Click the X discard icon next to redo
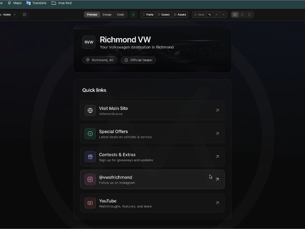 (x=223, y=15)
